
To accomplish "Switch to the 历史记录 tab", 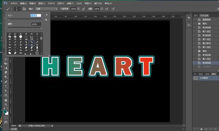I will (204, 16).
